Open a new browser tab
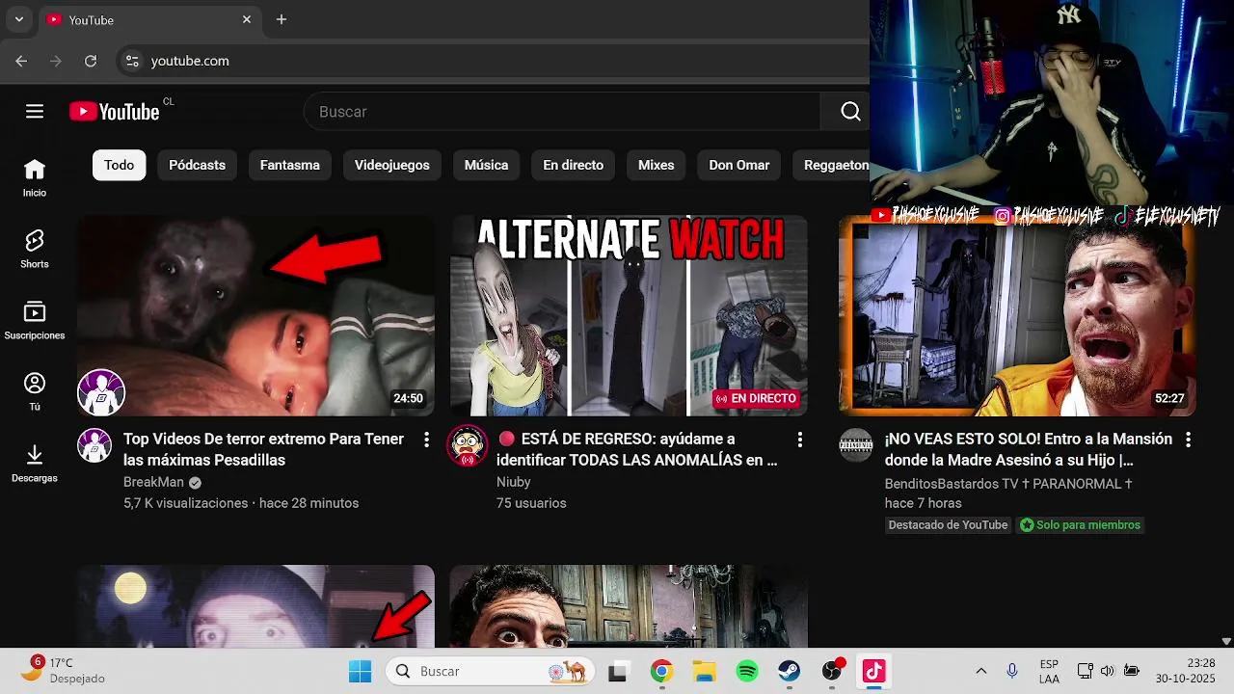Viewport: 1234px width, 694px height. [x=282, y=19]
